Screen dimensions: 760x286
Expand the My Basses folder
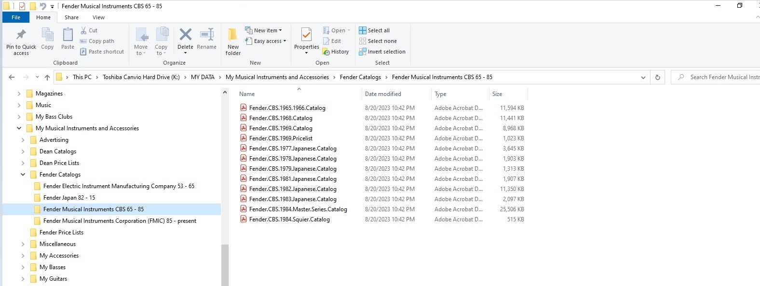tap(23, 267)
